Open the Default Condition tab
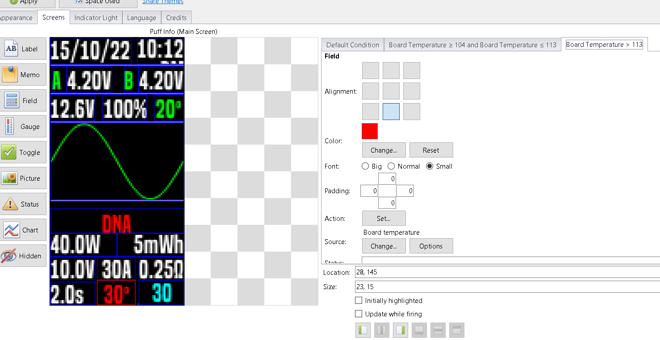 coord(352,45)
